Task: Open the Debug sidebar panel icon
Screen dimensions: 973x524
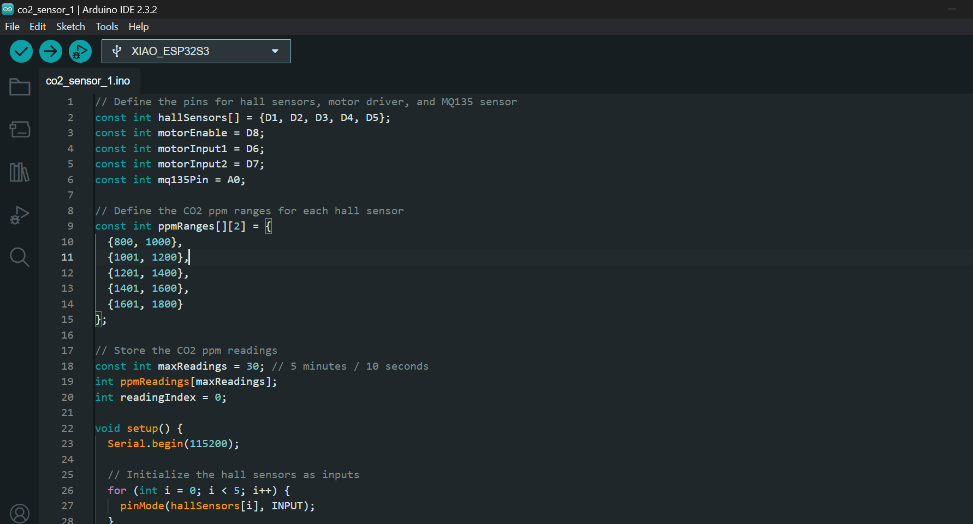Action: [20, 215]
